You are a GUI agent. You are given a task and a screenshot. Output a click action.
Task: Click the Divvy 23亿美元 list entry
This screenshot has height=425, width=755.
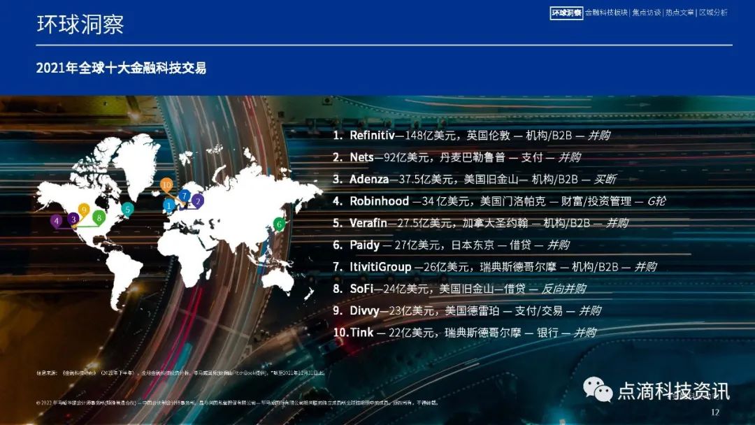click(467, 310)
